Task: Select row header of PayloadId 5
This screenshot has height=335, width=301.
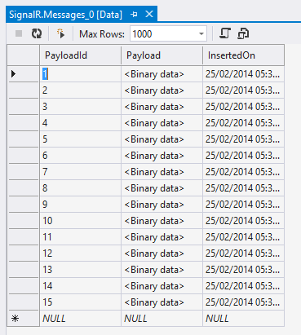Action: [x=24, y=139]
